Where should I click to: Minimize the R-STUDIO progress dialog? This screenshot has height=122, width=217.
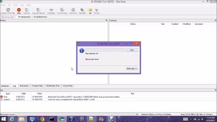tap(126, 43)
